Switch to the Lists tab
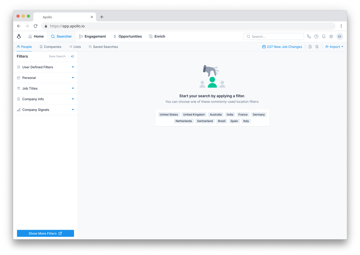Viewport: 360px width, 255px height. tap(75, 47)
